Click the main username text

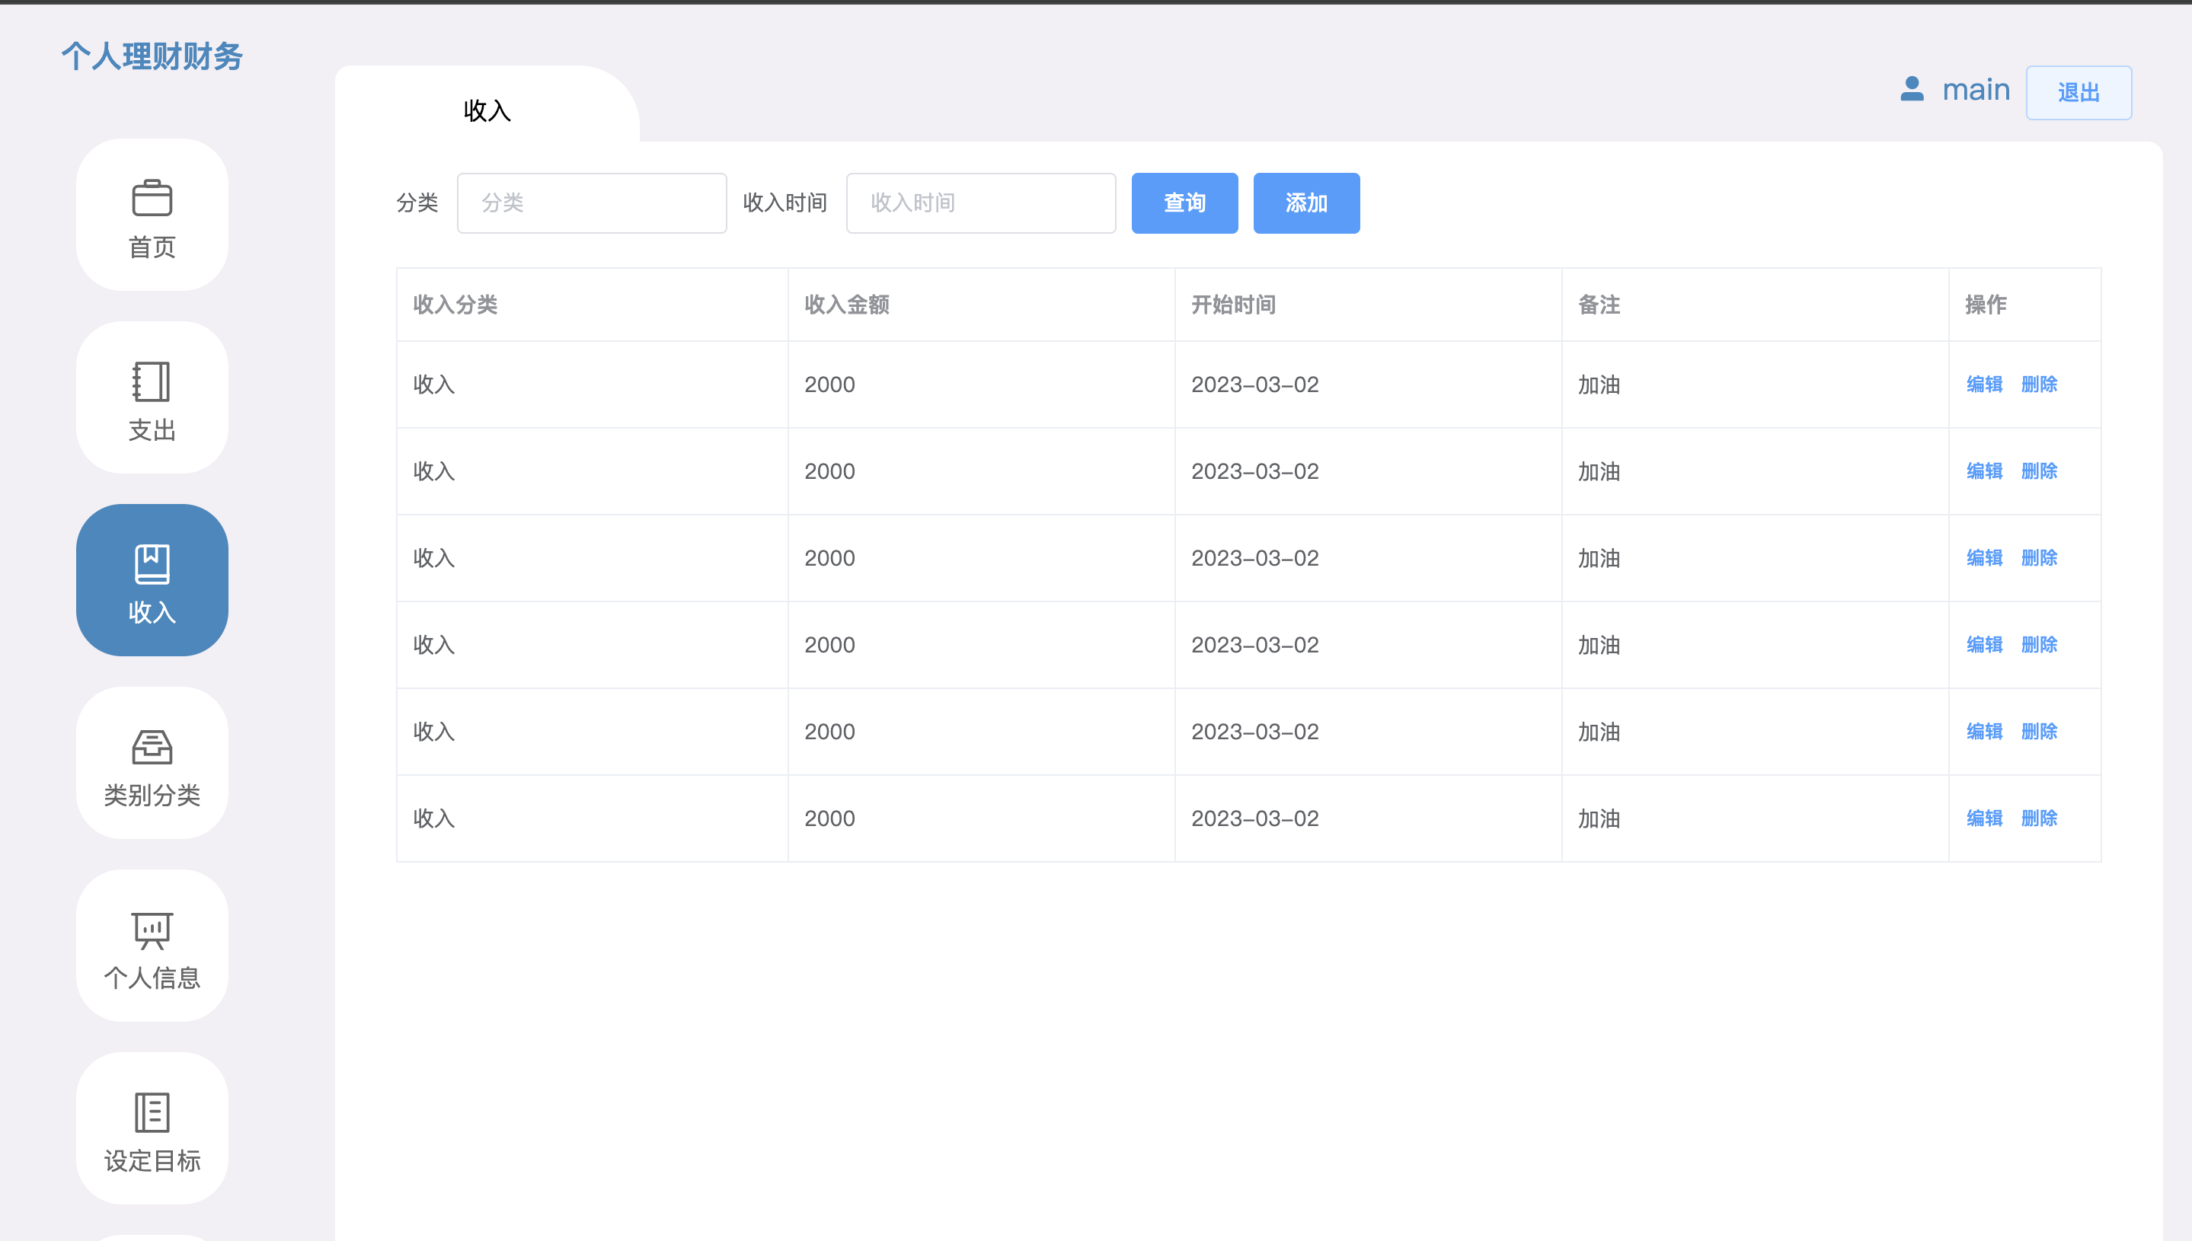pos(1976,90)
